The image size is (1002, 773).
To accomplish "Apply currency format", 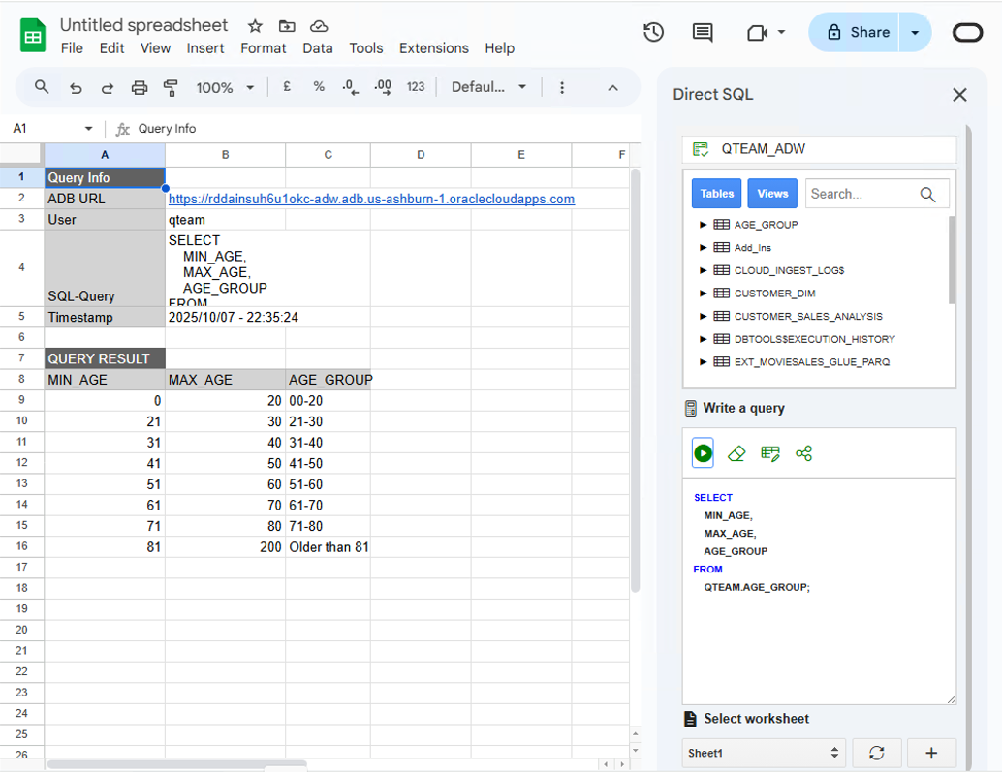I will point(286,87).
